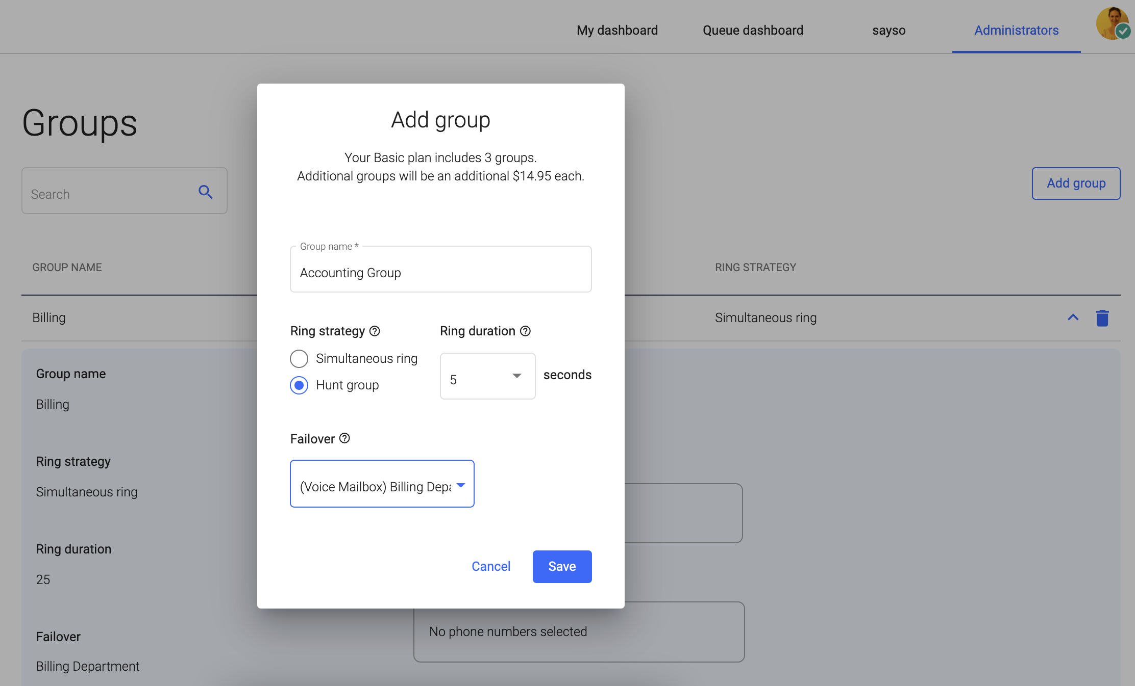Click the Group name input field
The image size is (1135, 686).
[440, 272]
